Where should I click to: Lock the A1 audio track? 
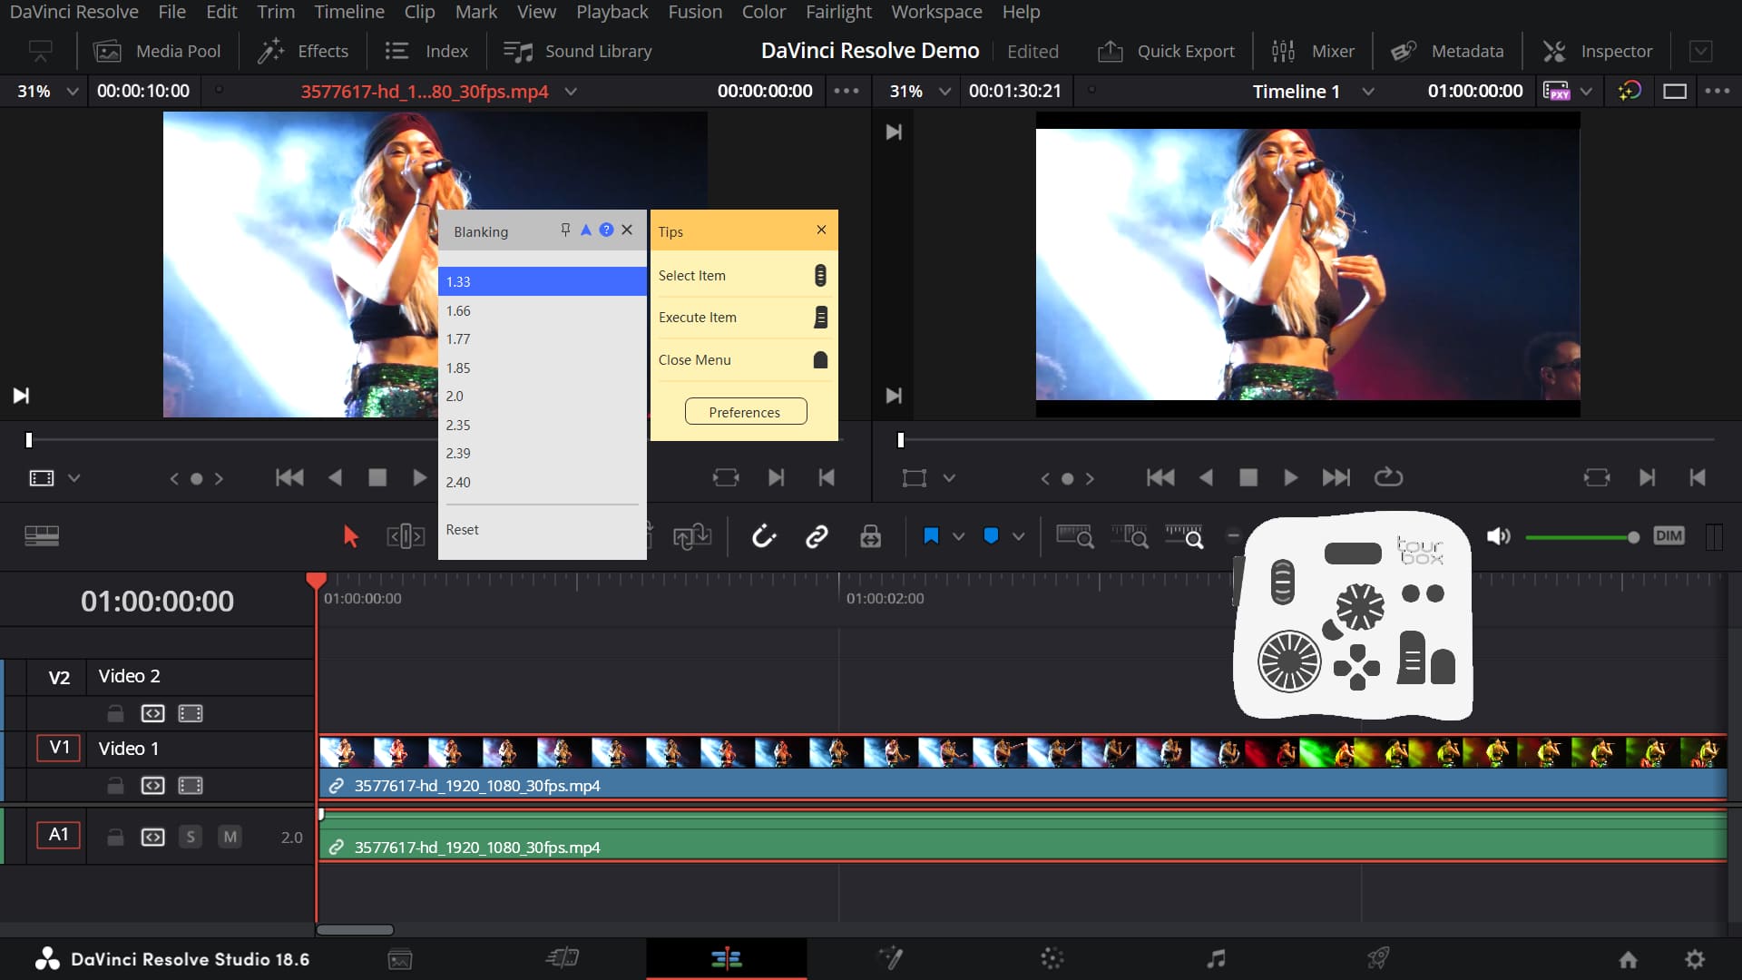115,838
